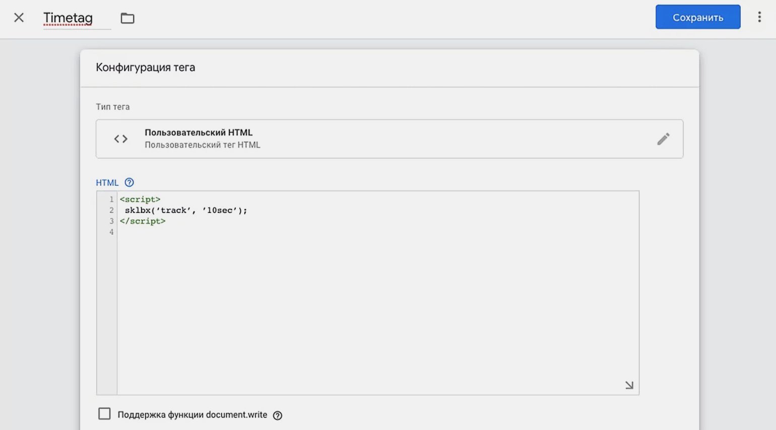Click the pencil icon to edit tag type
This screenshot has width=776, height=430.
pyautogui.click(x=663, y=139)
